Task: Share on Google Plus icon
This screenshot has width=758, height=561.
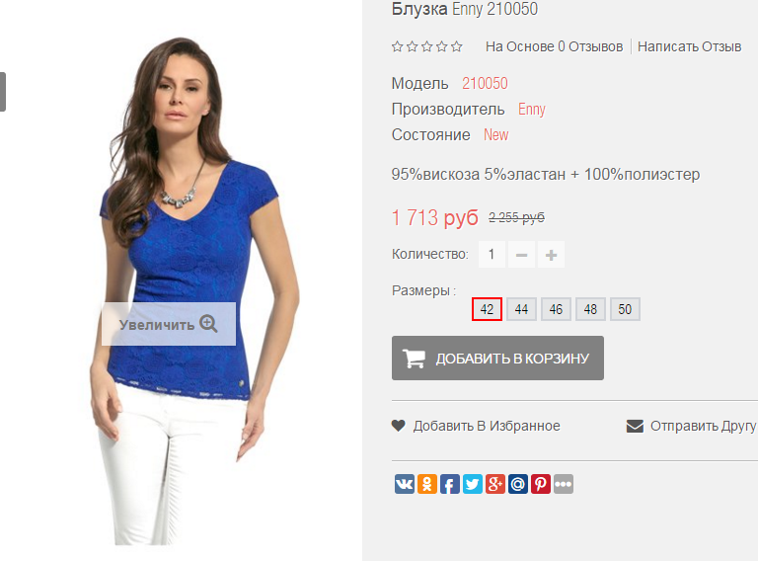Action: (495, 484)
